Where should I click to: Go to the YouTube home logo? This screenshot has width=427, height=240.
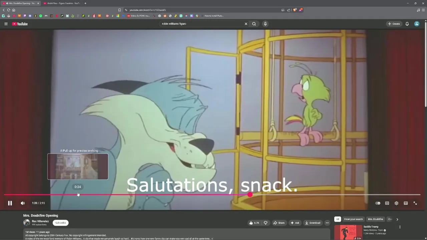point(20,24)
